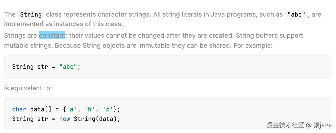
Task: Click the inline "abc" code badge
Action: click(296, 14)
